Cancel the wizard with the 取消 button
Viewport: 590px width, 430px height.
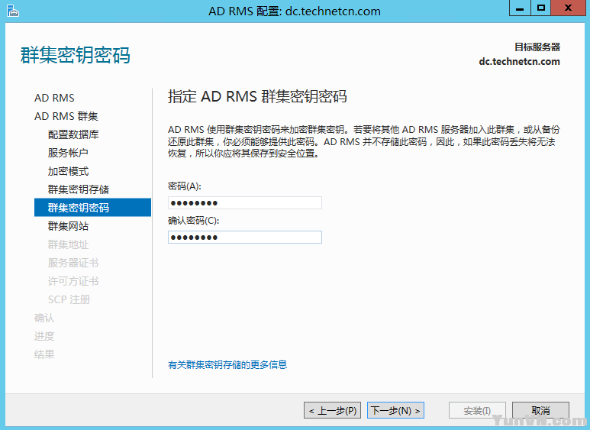coord(540,410)
